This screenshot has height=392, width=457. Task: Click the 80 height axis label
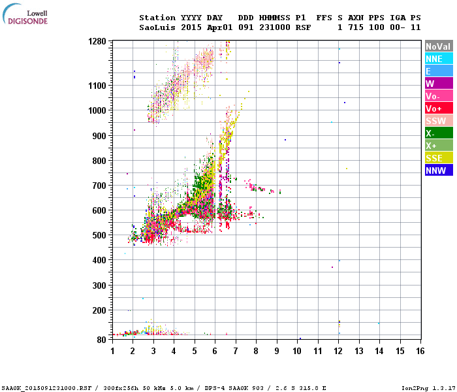click(102, 340)
